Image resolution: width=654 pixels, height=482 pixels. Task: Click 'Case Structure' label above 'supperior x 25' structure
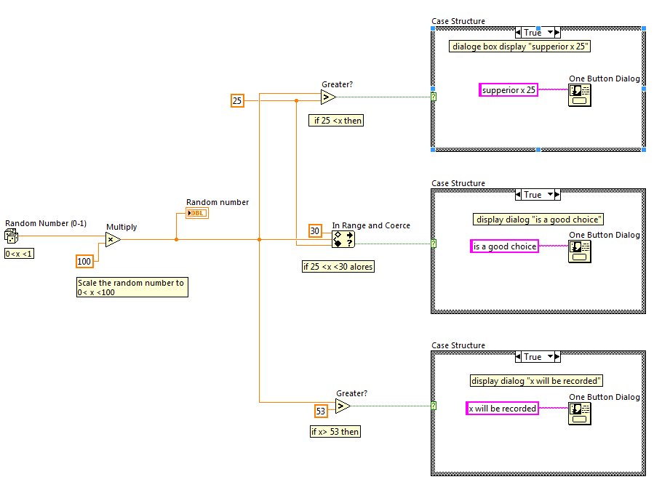click(x=458, y=21)
